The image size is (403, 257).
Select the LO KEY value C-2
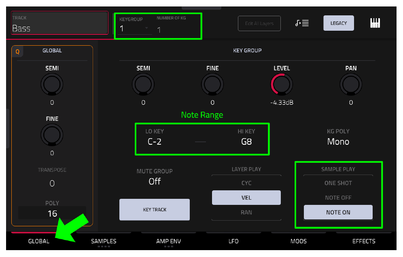pos(155,142)
